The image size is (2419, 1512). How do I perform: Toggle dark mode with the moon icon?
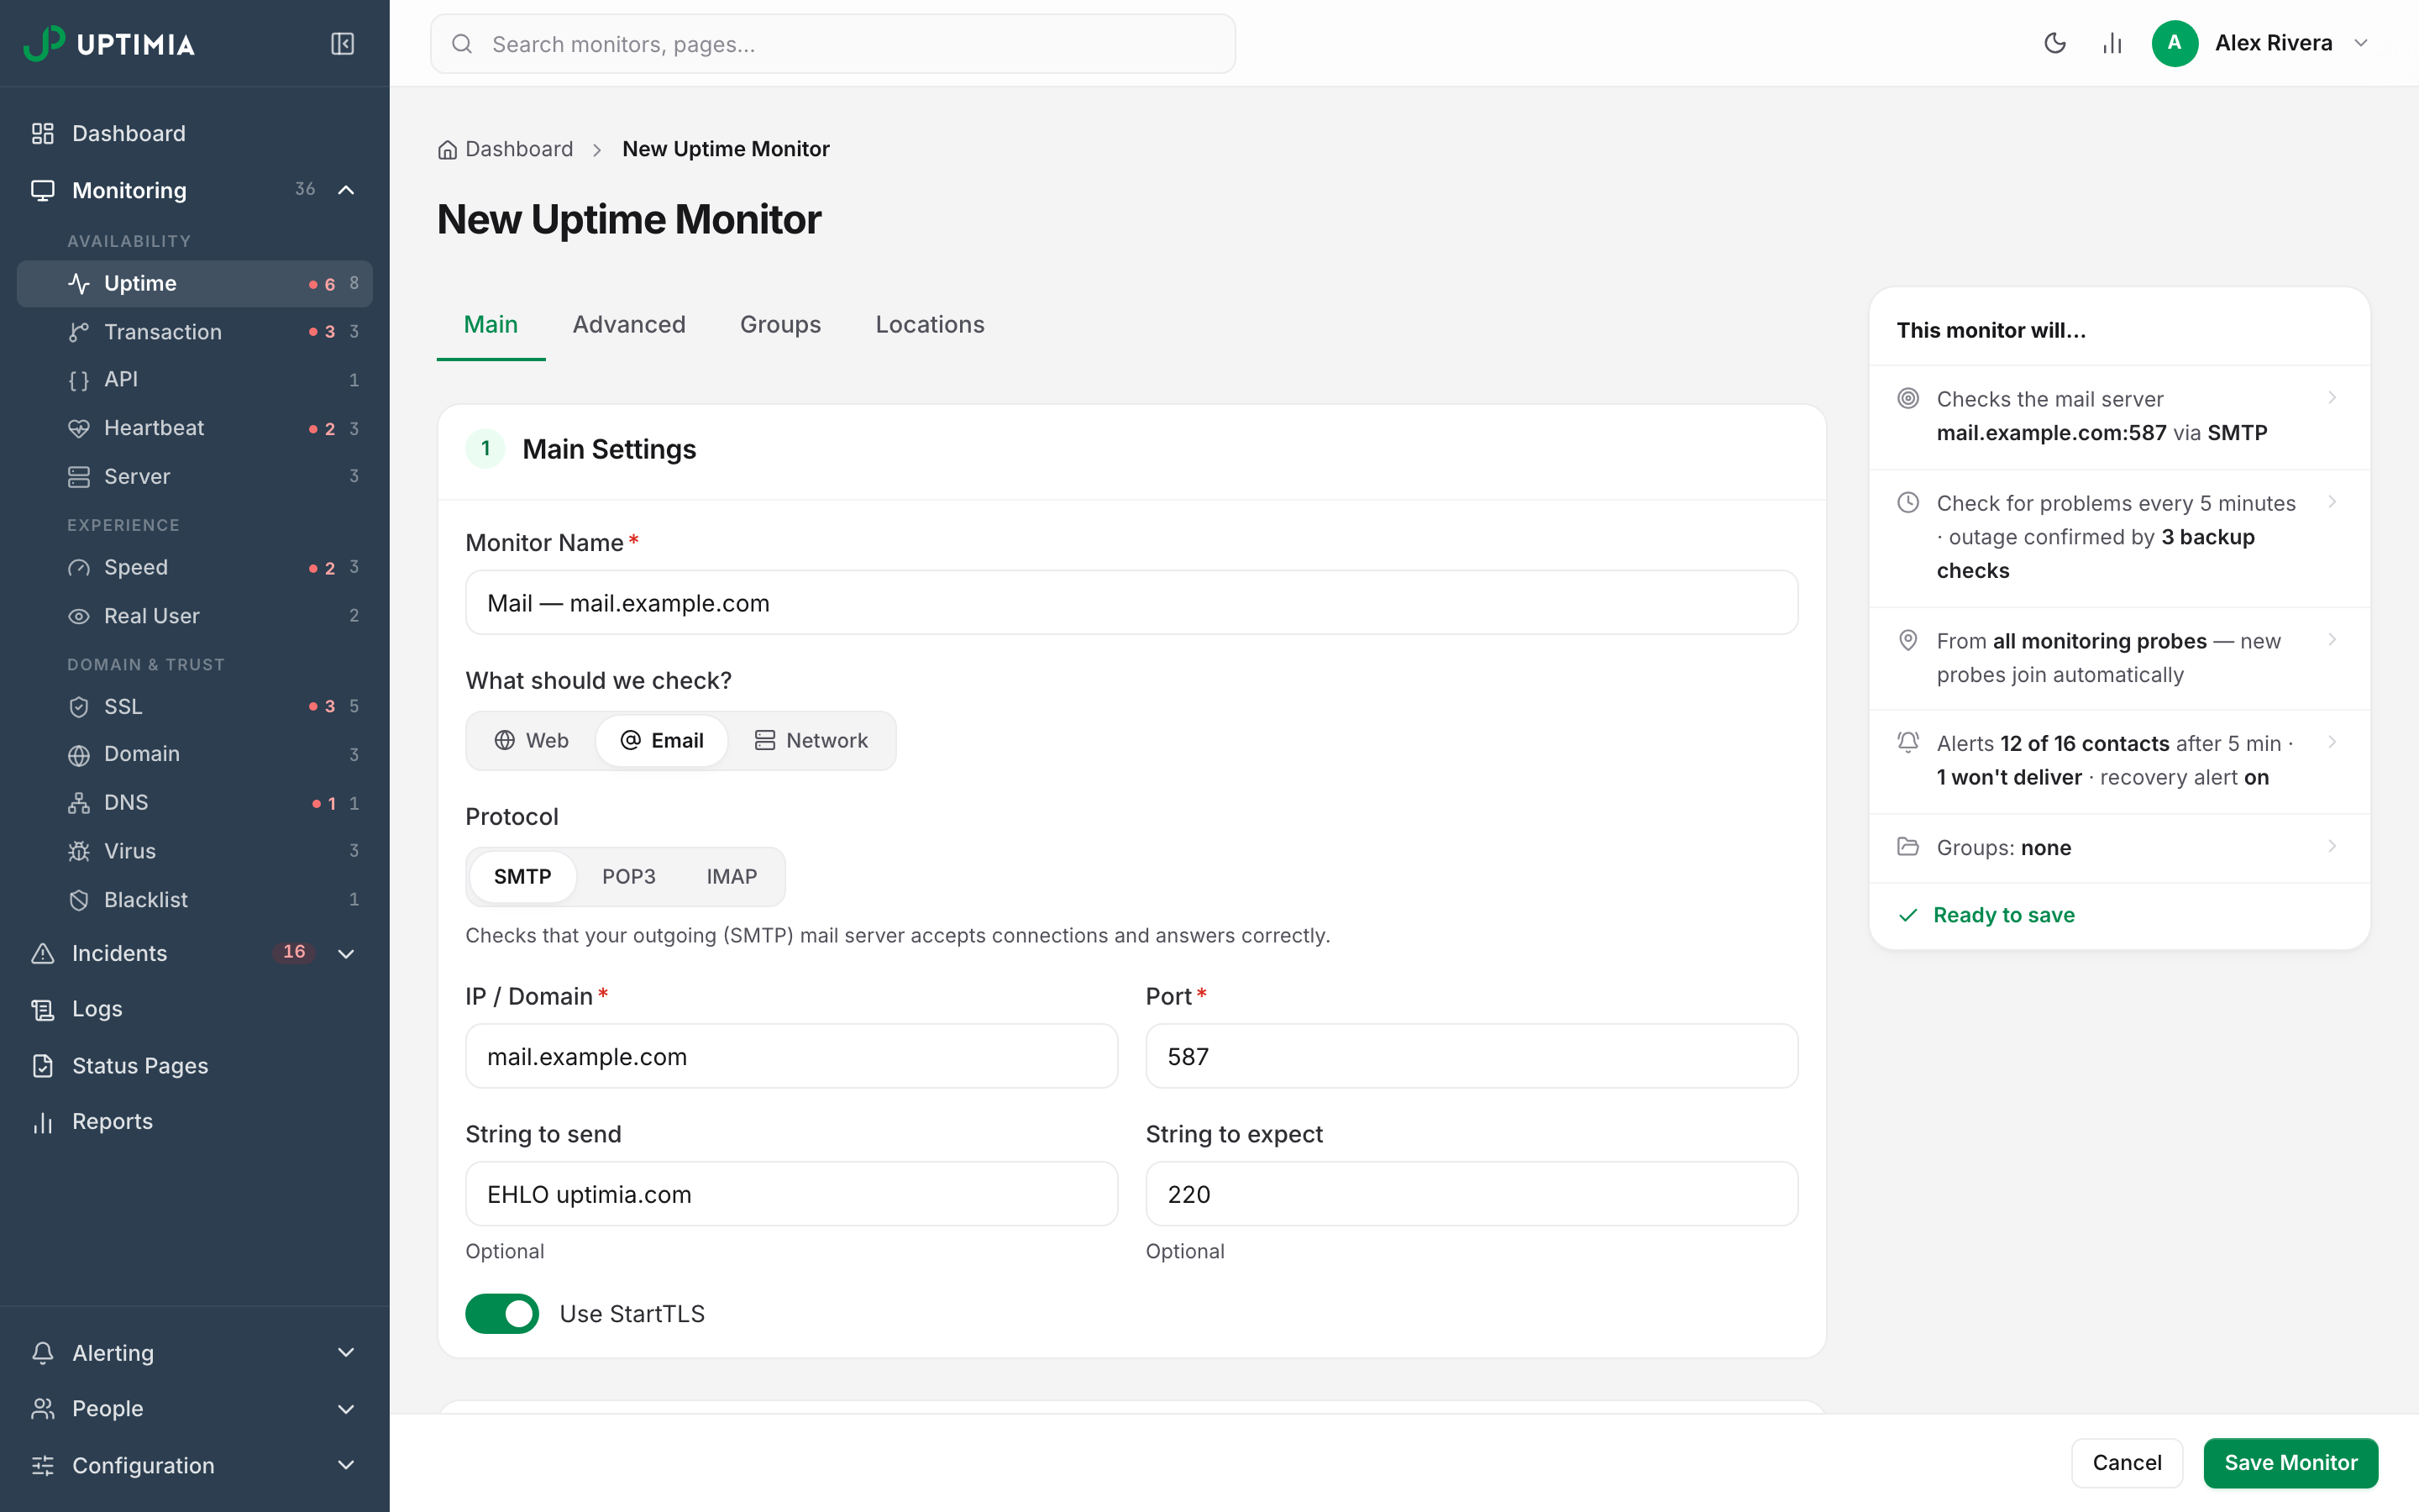(2055, 43)
